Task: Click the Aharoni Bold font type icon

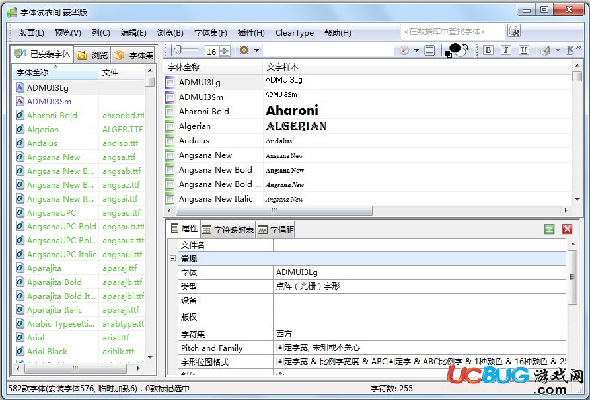Action: [x=20, y=115]
